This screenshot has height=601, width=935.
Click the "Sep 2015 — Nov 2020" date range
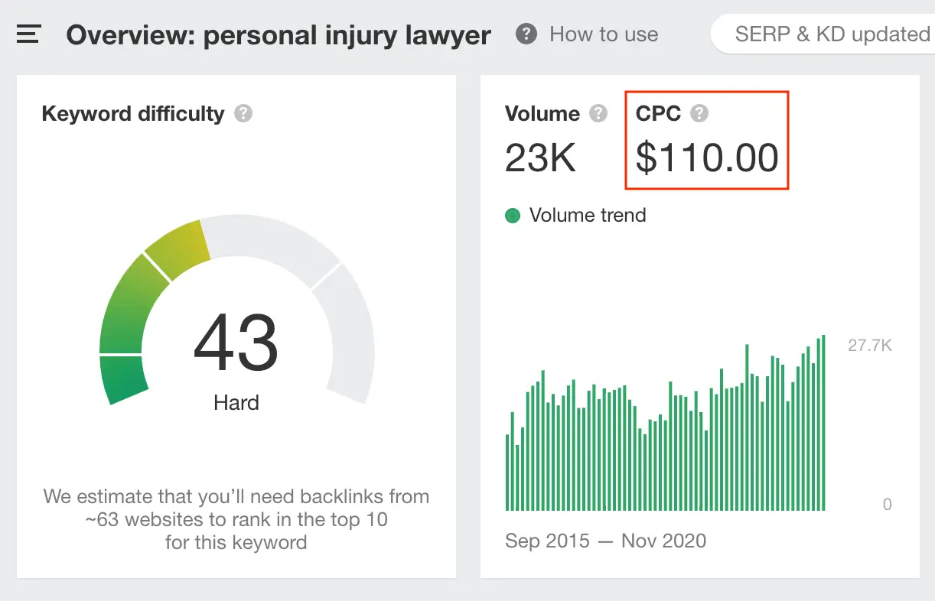(605, 541)
